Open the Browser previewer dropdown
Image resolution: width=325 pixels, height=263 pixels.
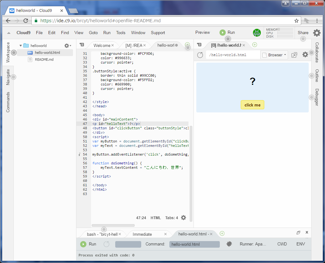click(x=274, y=55)
